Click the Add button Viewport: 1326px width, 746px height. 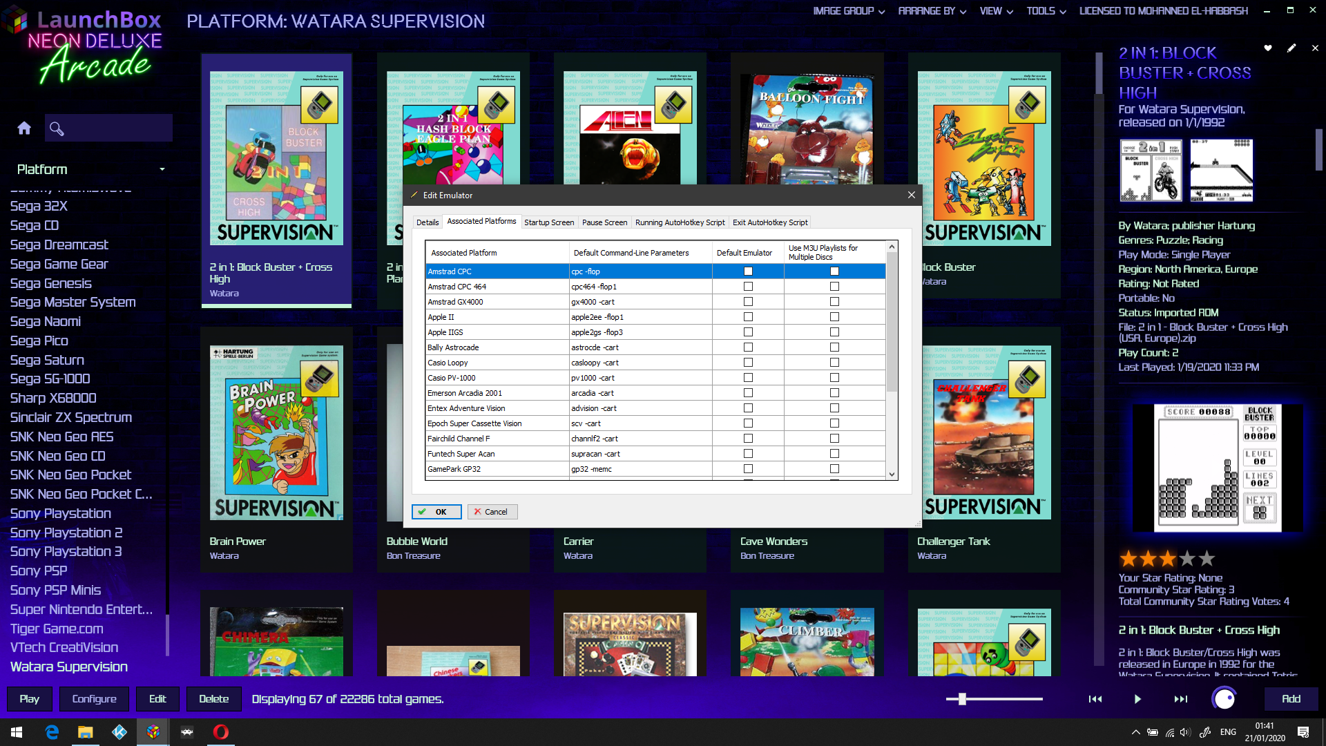(1291, 699)
